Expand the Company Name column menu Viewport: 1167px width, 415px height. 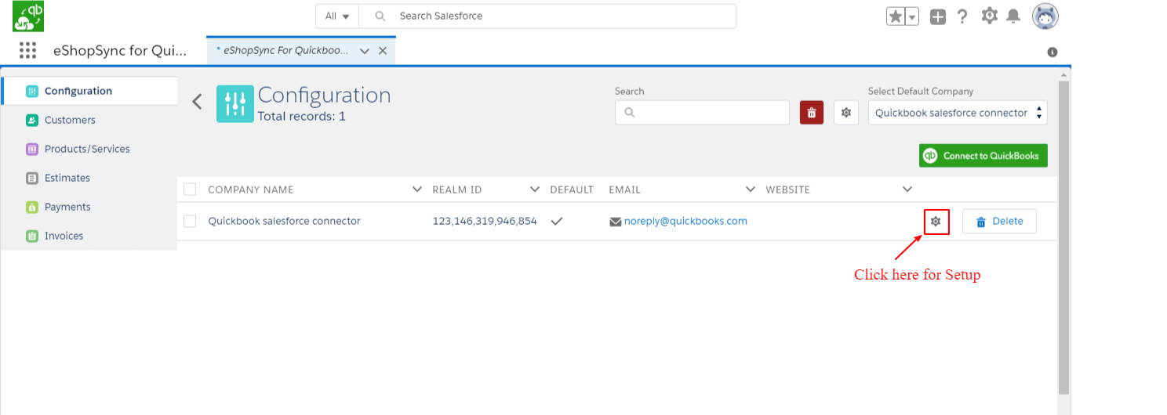tap(417, 189)
